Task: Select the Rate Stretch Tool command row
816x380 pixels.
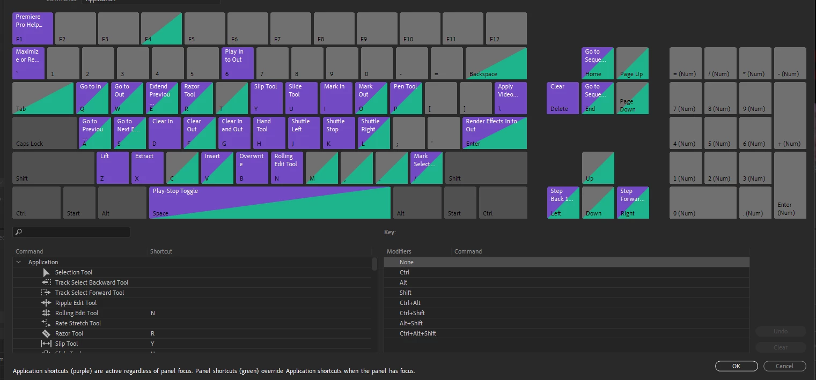Action: [192, 323]
